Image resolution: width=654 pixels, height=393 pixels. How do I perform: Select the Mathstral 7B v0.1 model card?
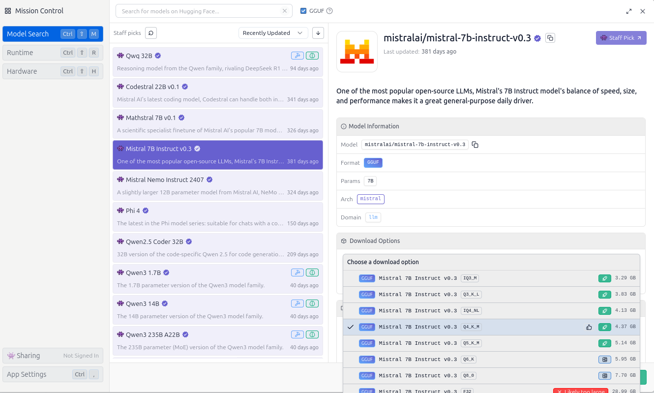click(218, 124)
